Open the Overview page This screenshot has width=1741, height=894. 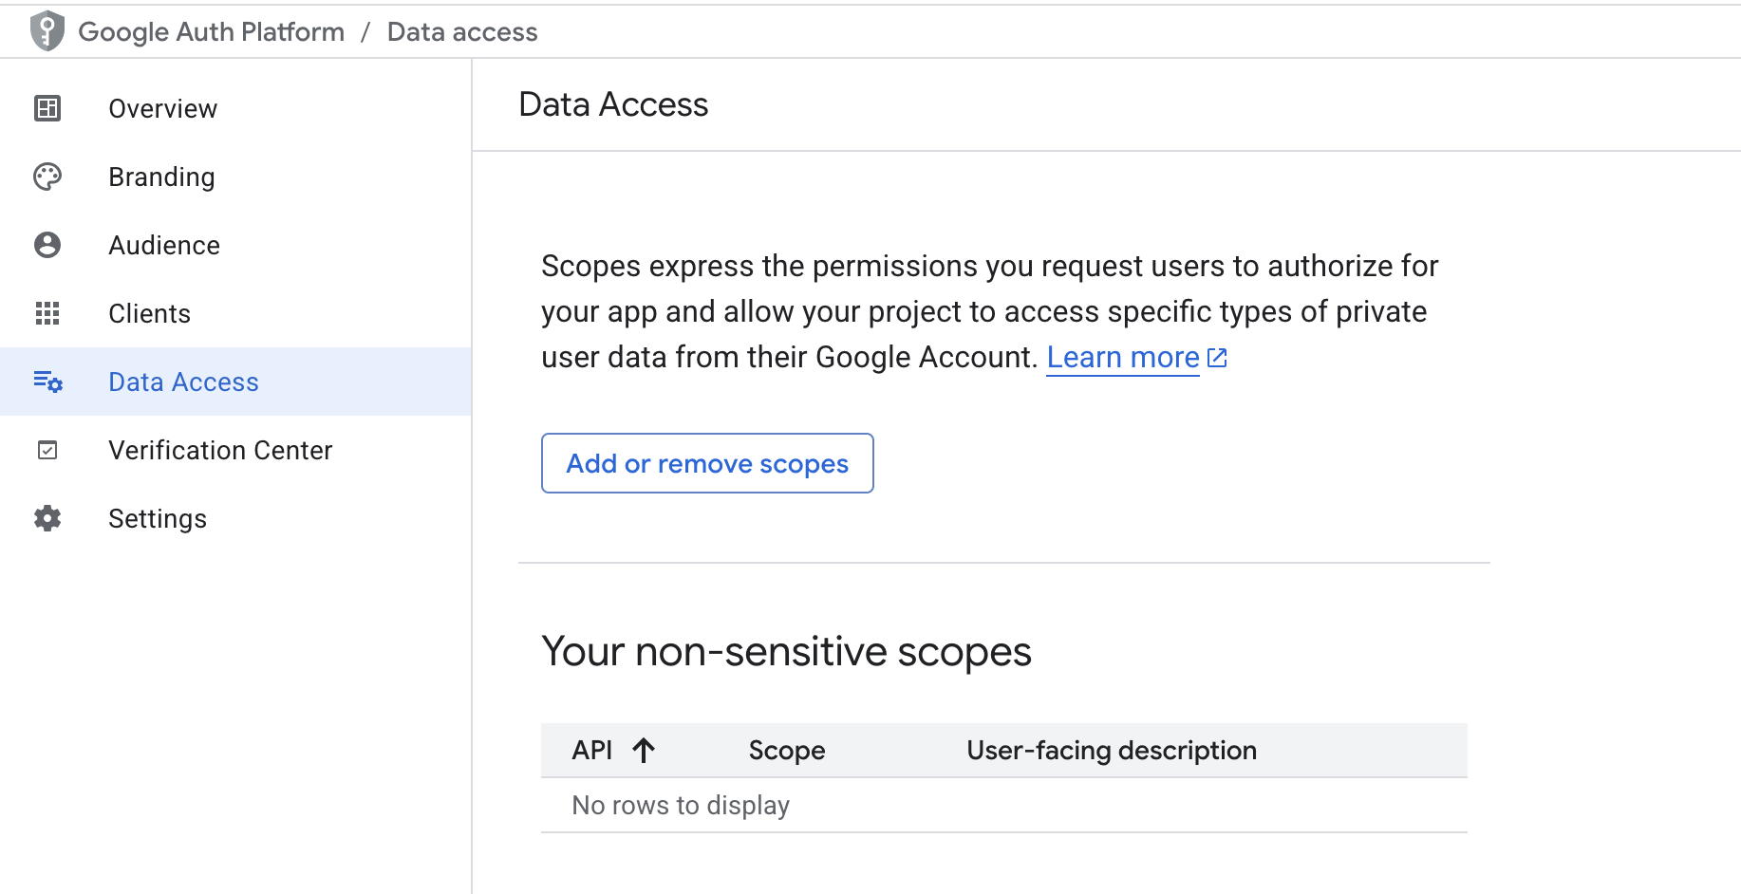coord(162,108)
